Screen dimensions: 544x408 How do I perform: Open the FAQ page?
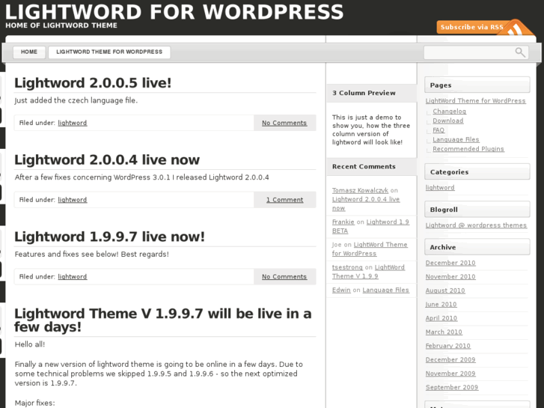pos(438,130)
